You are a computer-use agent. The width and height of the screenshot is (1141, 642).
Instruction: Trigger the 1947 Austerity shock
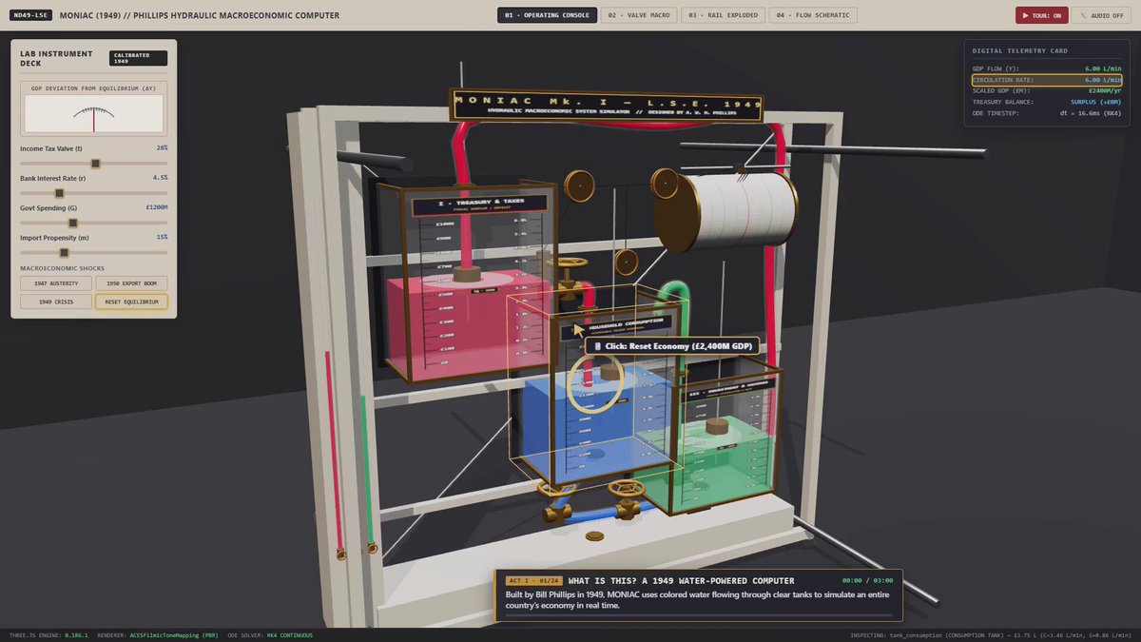point(56,283)
